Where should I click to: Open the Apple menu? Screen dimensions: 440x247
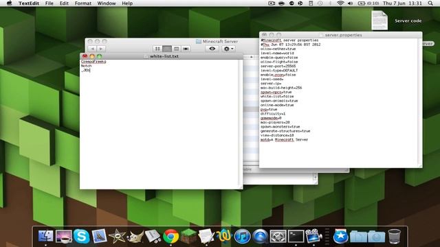tap(9, 3)
